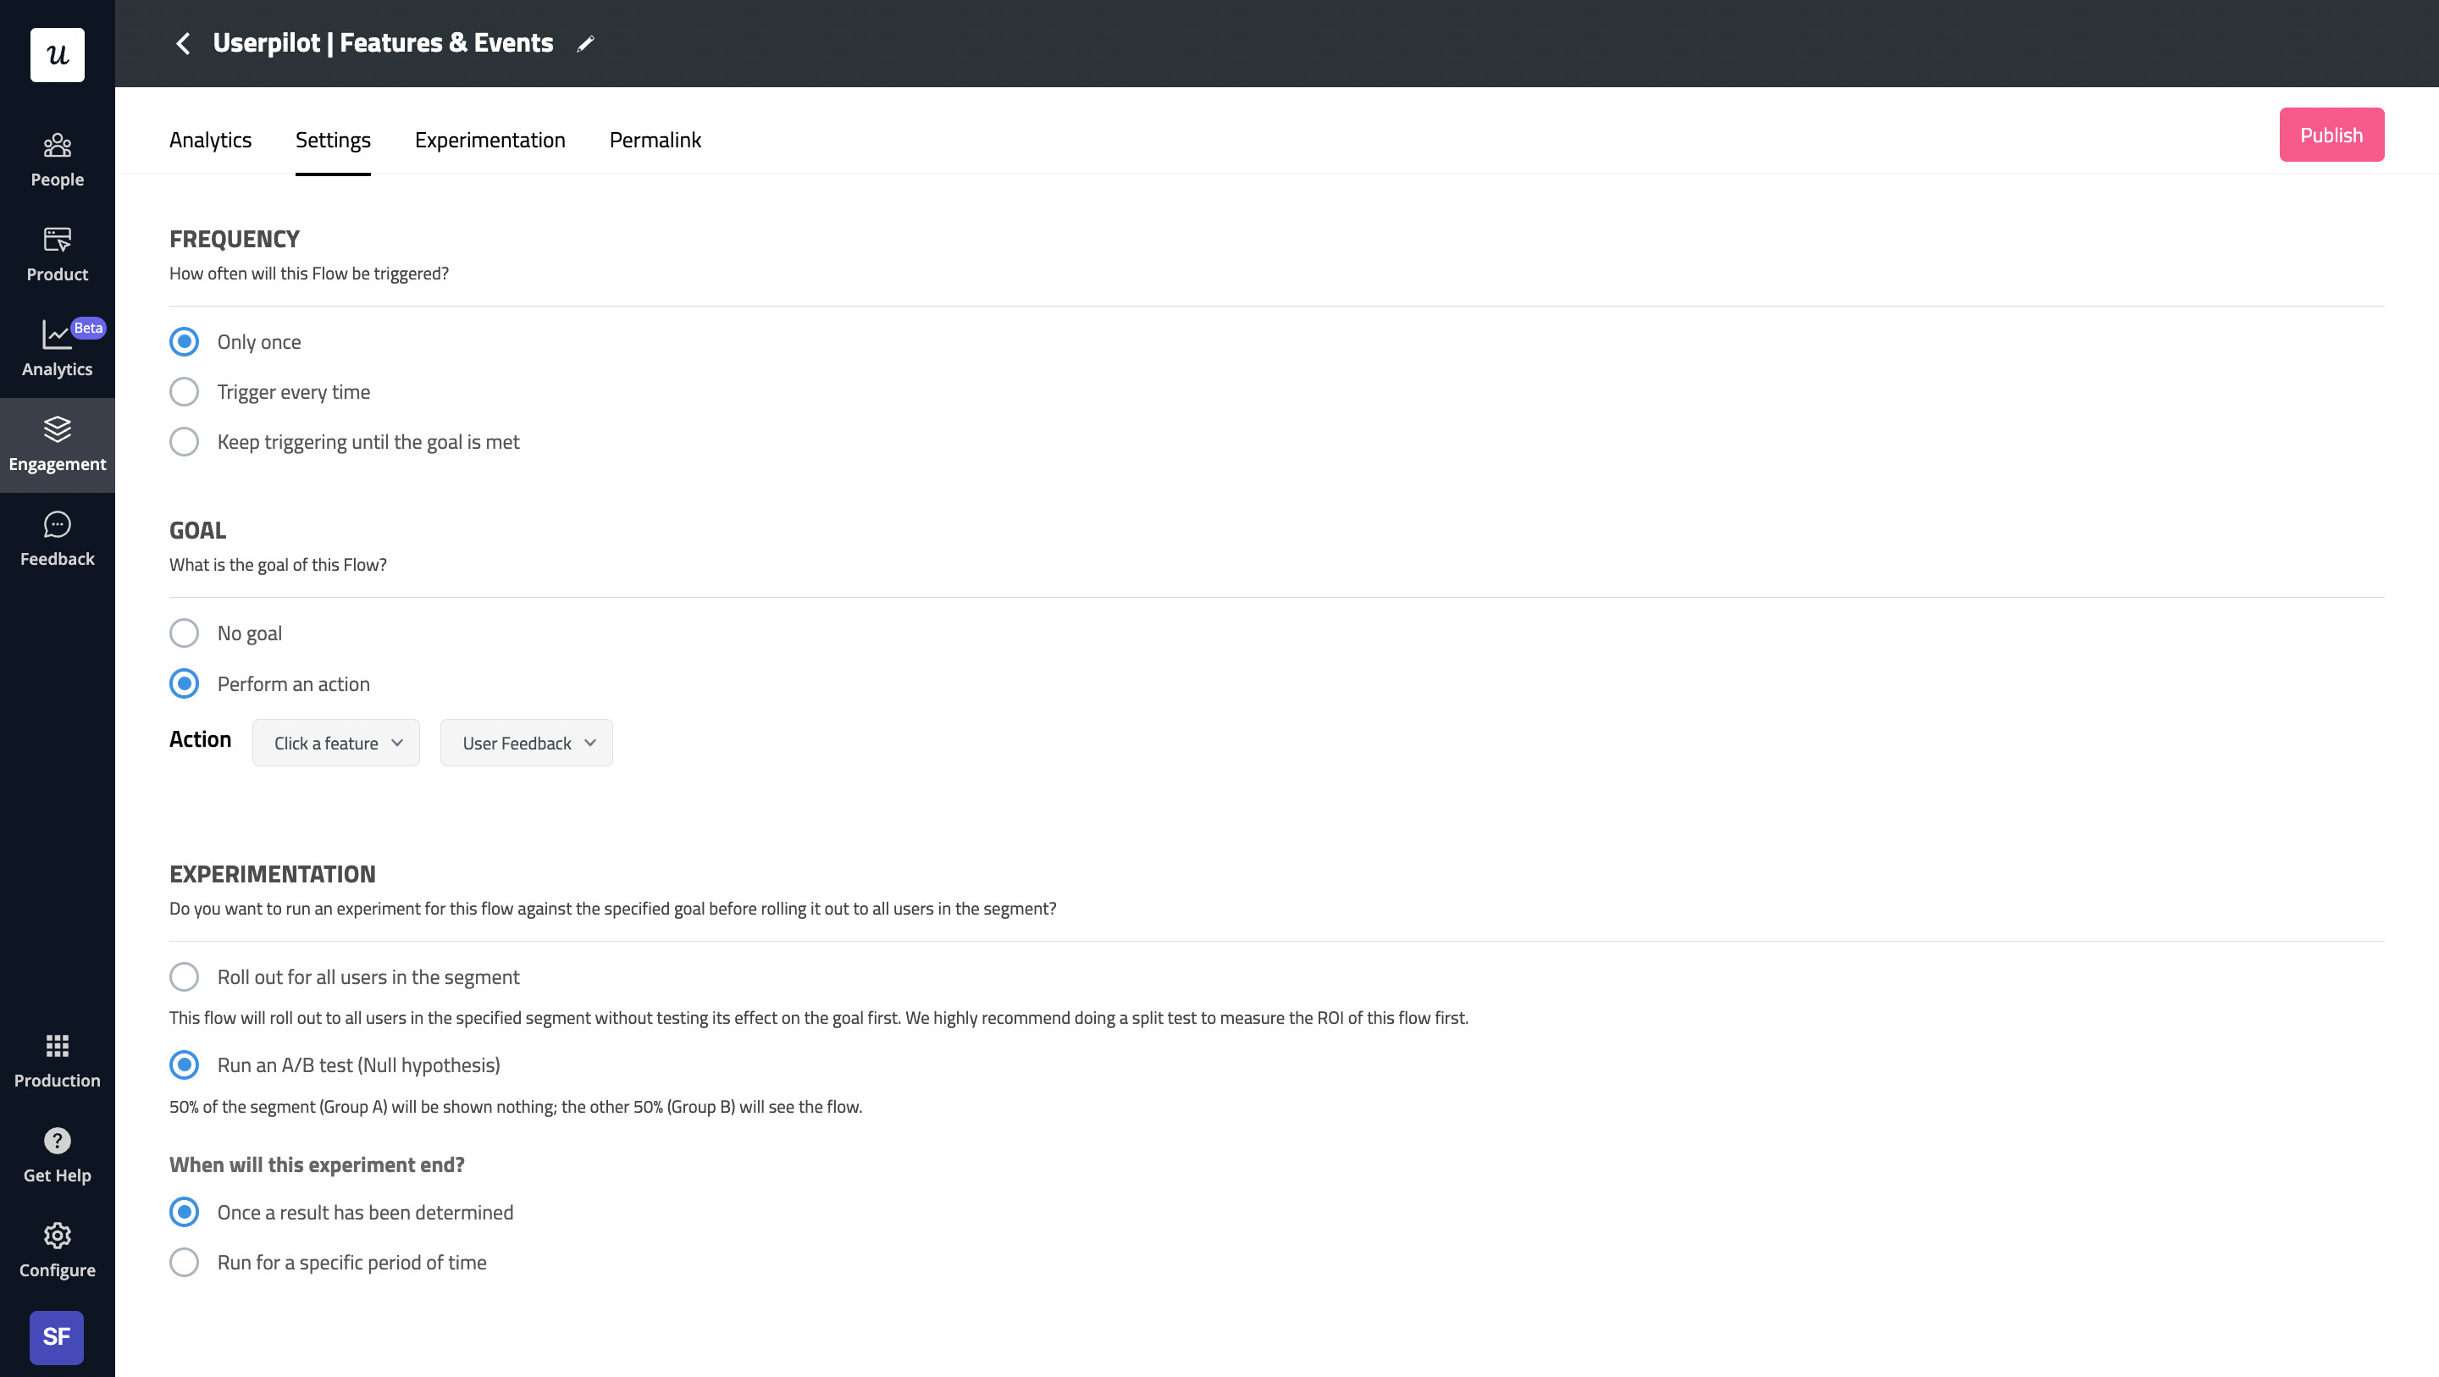2439x1377 pixels.
Task: Open the Analytics Beta section
Action: tap(57, 349)
